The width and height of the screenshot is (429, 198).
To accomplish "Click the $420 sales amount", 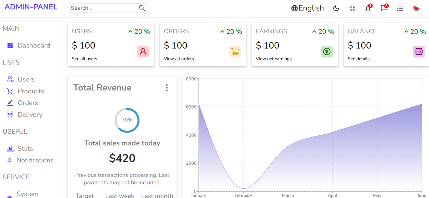I will pyautogui.click(x=122, y=158).
